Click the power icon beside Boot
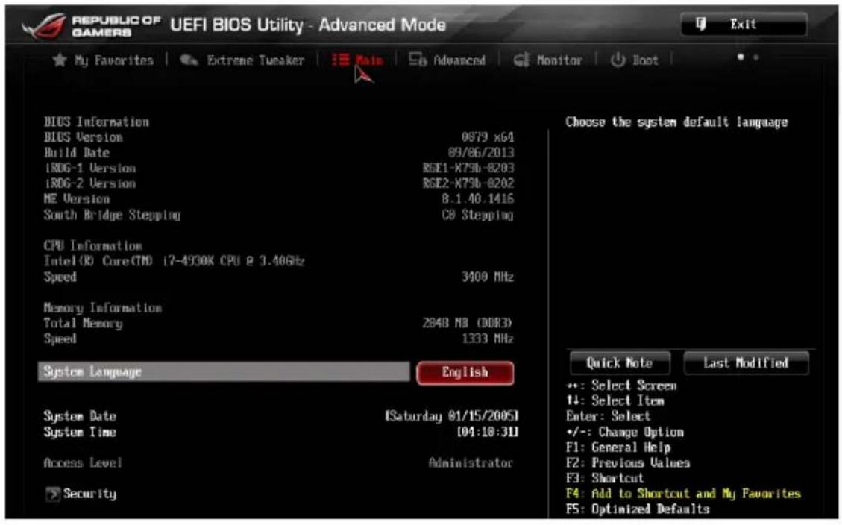Image resolution: width=842 pixels, height=525 pixels. click(x=618, y=60)
